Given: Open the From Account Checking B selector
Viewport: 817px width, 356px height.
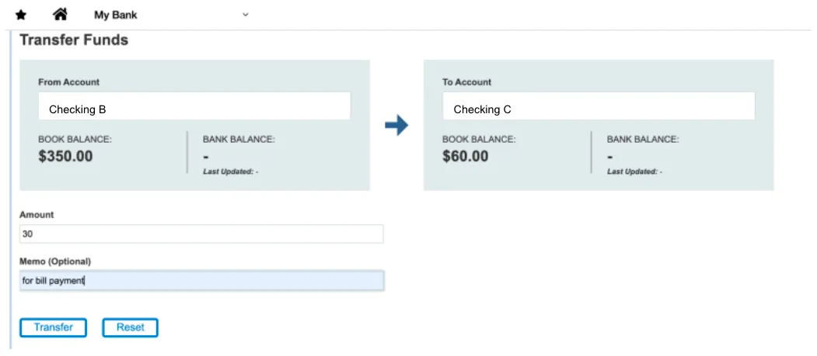Looking at the screenshot, I should (194, 106).
